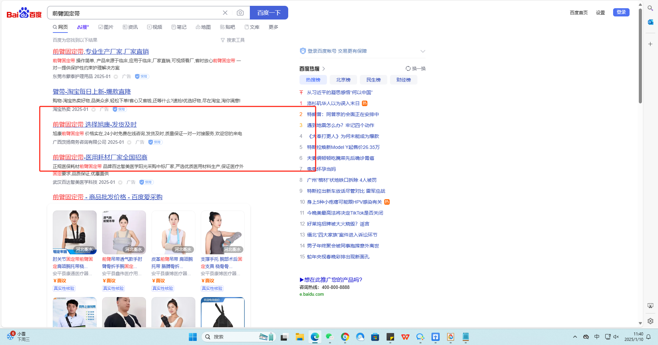Refresh hot searches with 换一换
This screenshot has height=345, width=658.
[x=415, y=68]
